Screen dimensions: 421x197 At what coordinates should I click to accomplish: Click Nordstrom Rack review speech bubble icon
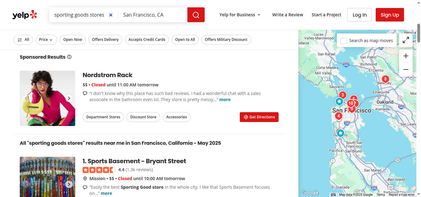point(85,93)
